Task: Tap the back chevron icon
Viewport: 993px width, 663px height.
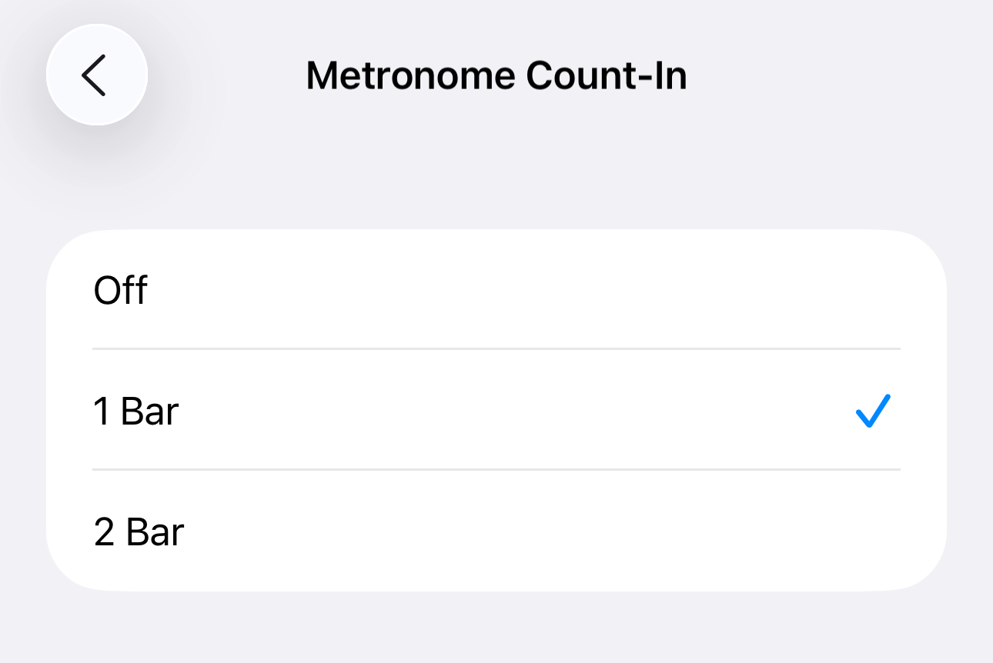Action: pos(95,75)
